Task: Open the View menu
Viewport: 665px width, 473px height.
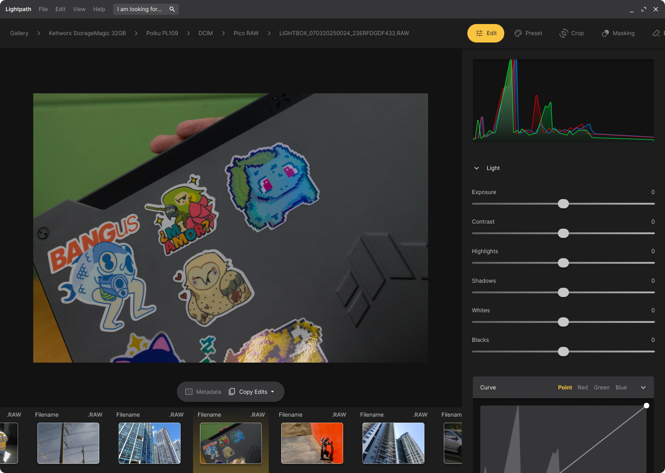Action: click(x=79, y=9)
